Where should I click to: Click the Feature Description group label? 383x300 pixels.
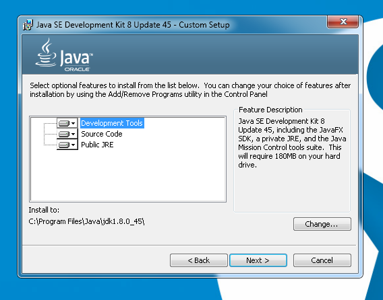pyautogui.click(x=270, y=110)
